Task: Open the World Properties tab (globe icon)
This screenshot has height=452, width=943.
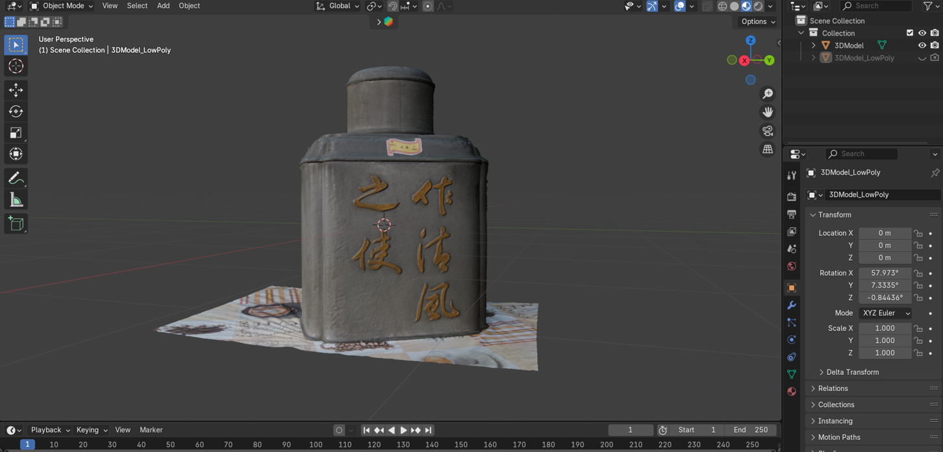Action: pyautogui.click(x=792, y=266)
